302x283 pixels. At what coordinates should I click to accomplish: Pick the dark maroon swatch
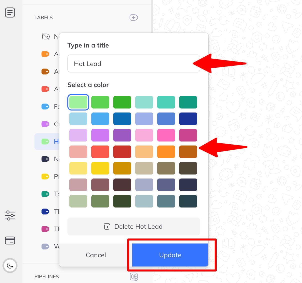click(122, 185)
